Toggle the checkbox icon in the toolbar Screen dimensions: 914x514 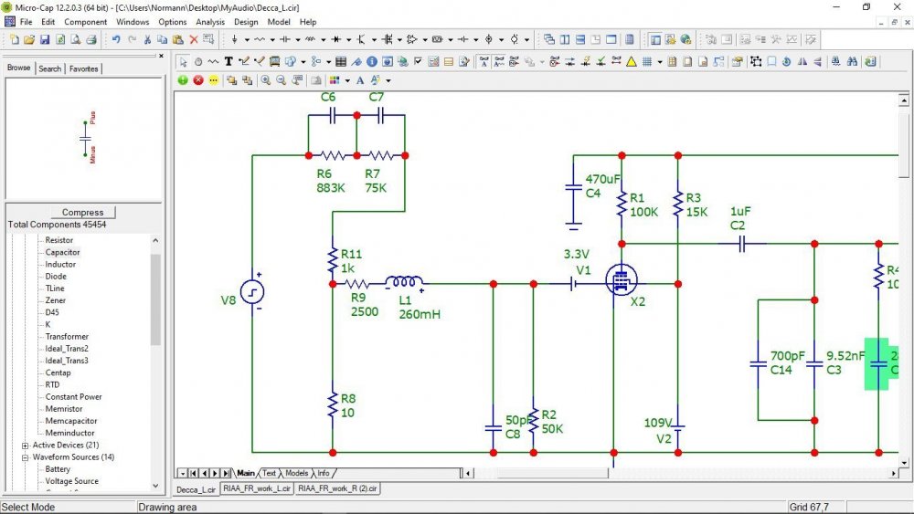click(418, 62)
